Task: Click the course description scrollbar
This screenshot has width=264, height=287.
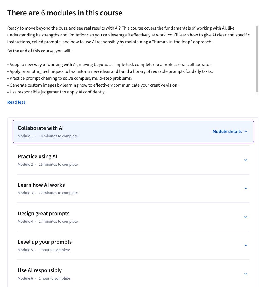Action: coord(257,59)
